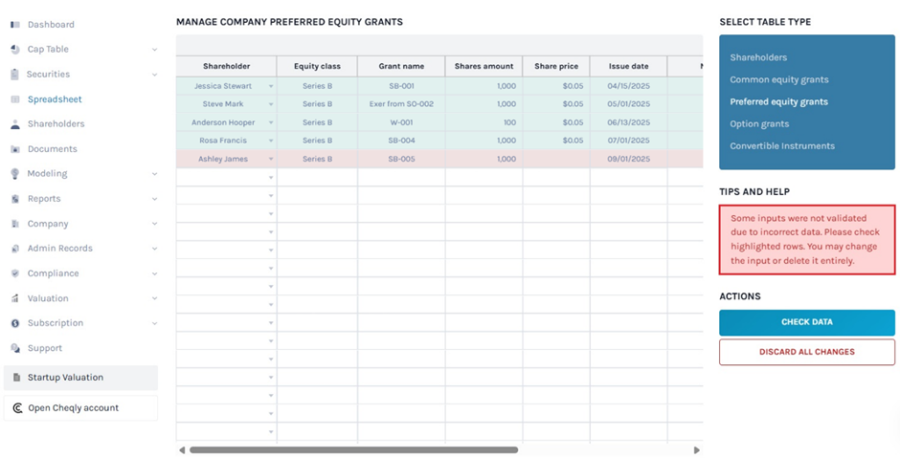Image resolution: width=900 pixels, height=458 pixels.
Task: Click Discard All Changes button
Action: (806, 352)
